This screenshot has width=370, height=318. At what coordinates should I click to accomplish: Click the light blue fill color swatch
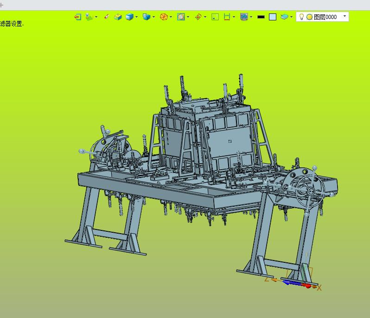[x=273, y=17]
